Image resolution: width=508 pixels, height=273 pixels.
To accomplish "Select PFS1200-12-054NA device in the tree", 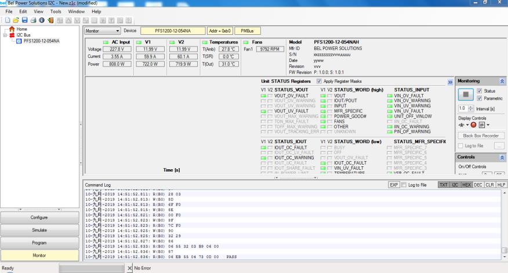I will click(x=41, y=41).
